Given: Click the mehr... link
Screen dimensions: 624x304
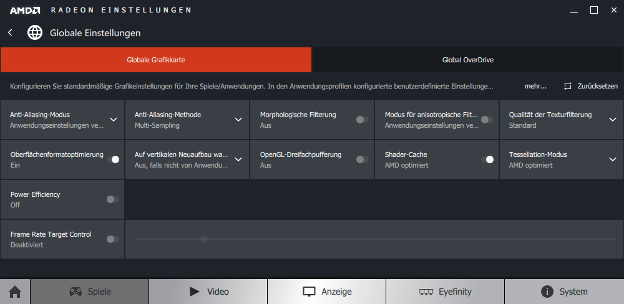Looking at the screenshot, I should 535,86.
